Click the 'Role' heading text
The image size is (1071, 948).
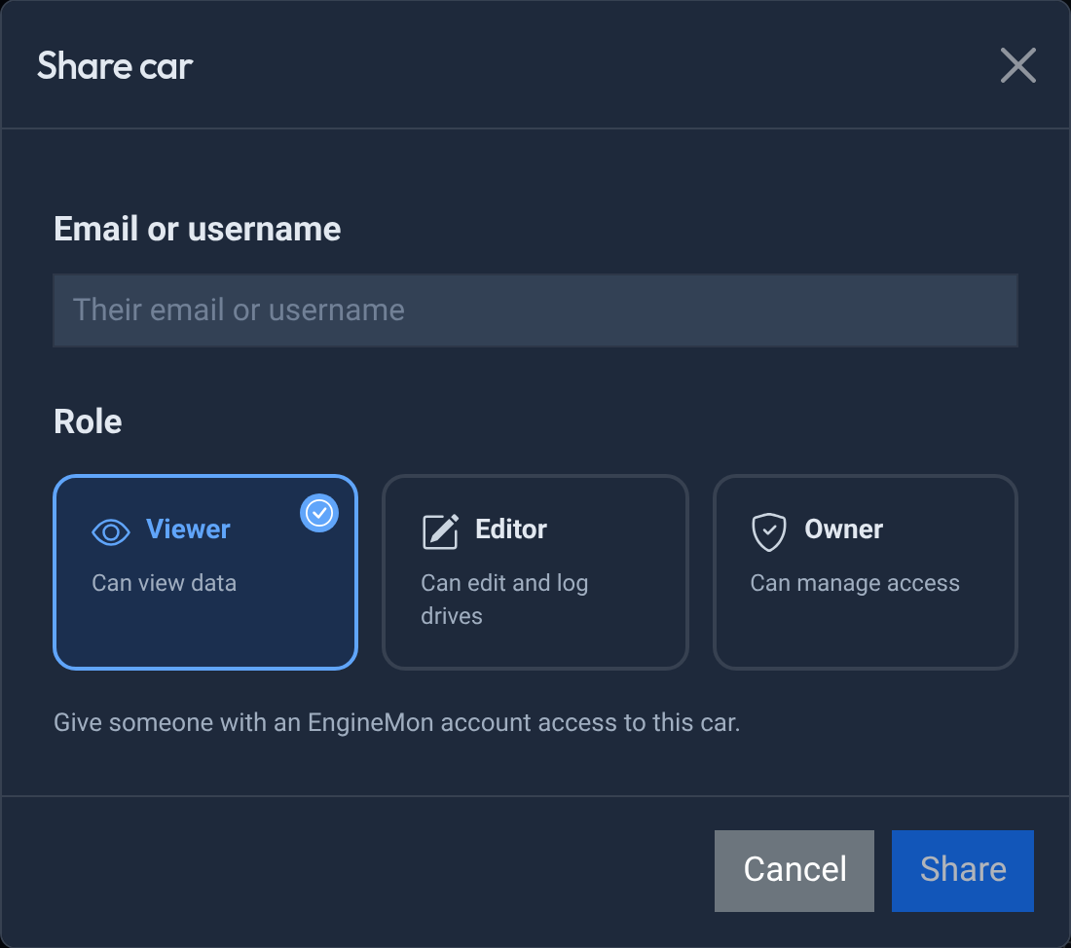[88, 421]
